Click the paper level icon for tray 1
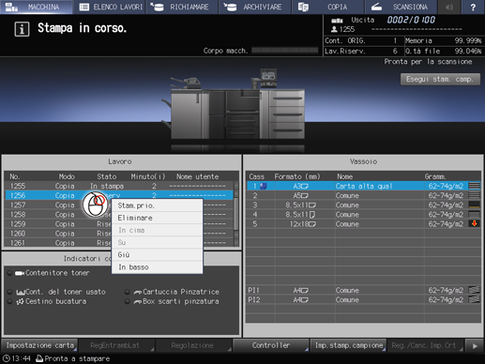This screenshot has height=364, width=485. pyautogui.click(x=474, y=186)
